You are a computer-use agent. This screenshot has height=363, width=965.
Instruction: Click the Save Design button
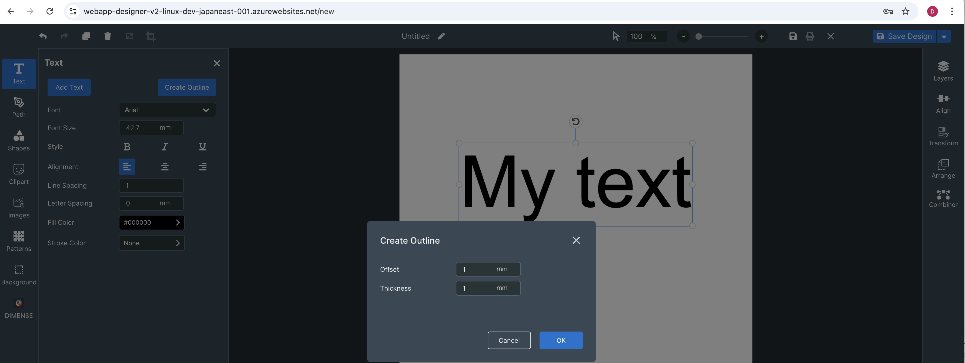point(904,36)
